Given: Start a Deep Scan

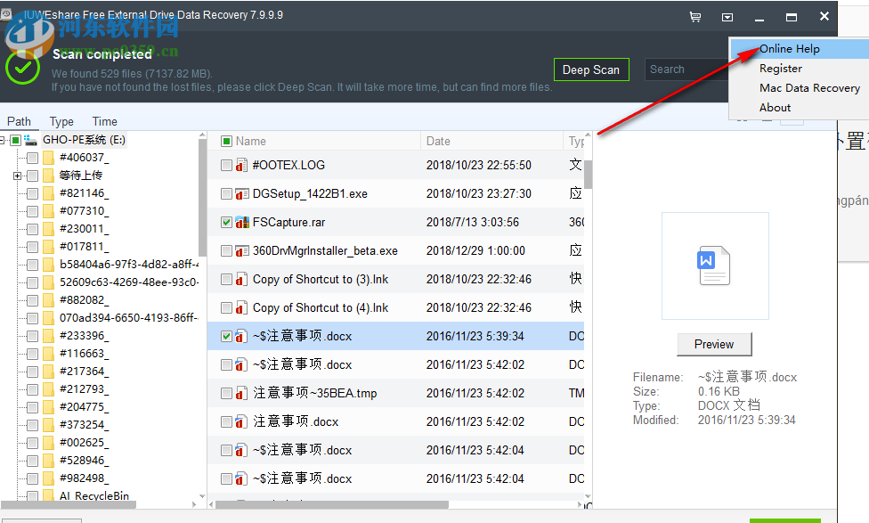Looking at the screenshot, I should 591,69.
